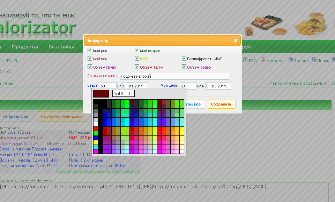Click the Звания list icon
The width and height of the screenshot is (335, 202).
[291, 60]
